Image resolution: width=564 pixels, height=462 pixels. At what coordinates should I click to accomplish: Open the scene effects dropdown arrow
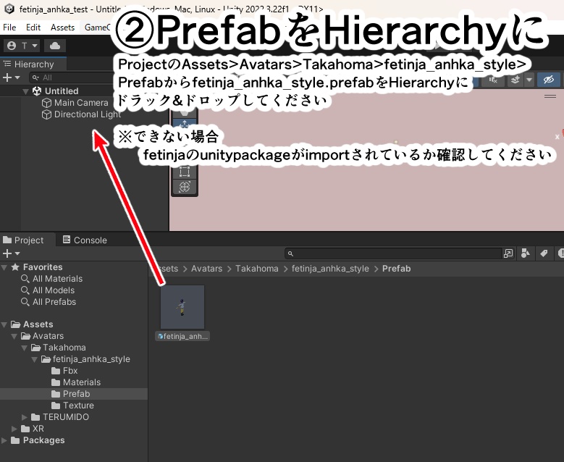[529, 80]
